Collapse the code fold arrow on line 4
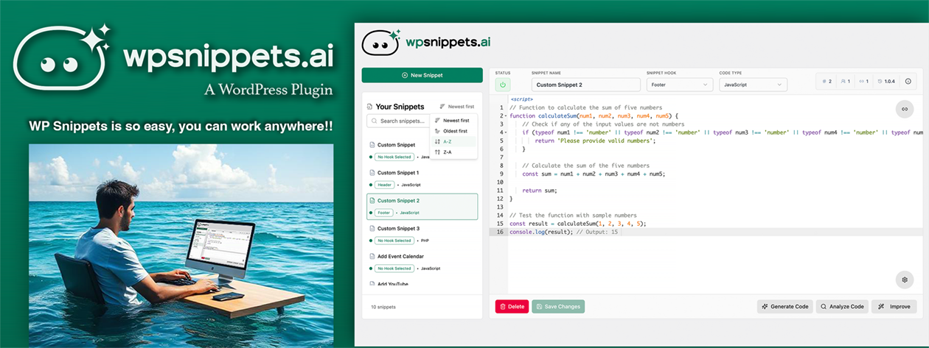 [x=507, y=132]
